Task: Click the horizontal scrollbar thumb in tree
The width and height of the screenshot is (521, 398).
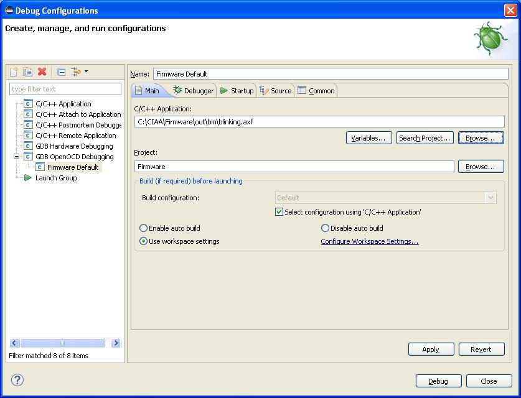Action: coord(62,343)
